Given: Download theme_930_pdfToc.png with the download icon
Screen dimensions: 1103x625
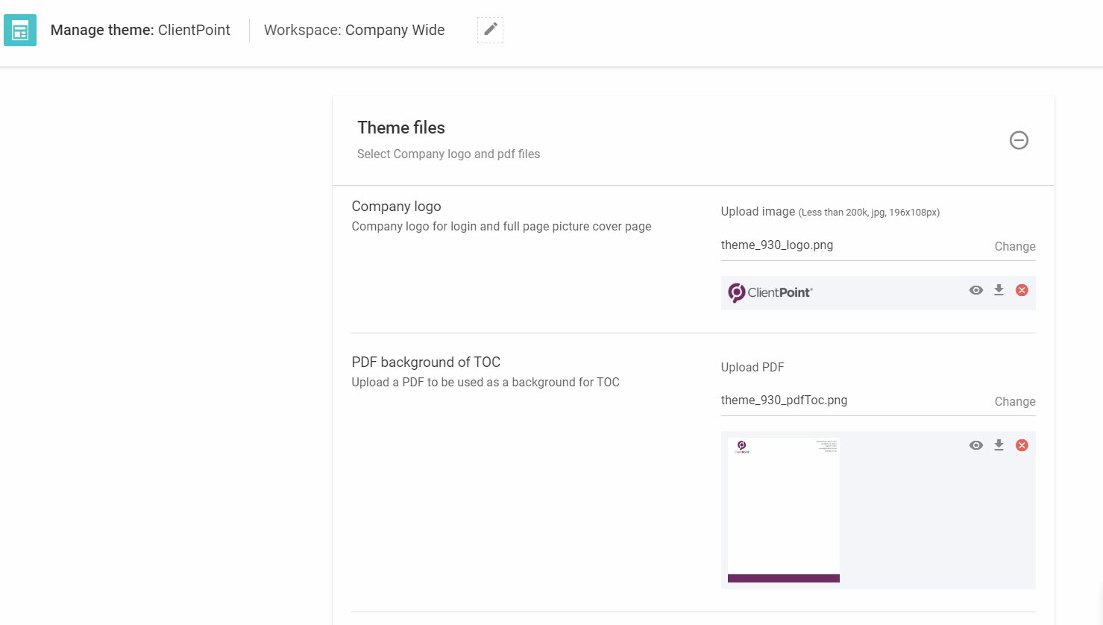Looking at the screenshot, I should tap(999, 445).
